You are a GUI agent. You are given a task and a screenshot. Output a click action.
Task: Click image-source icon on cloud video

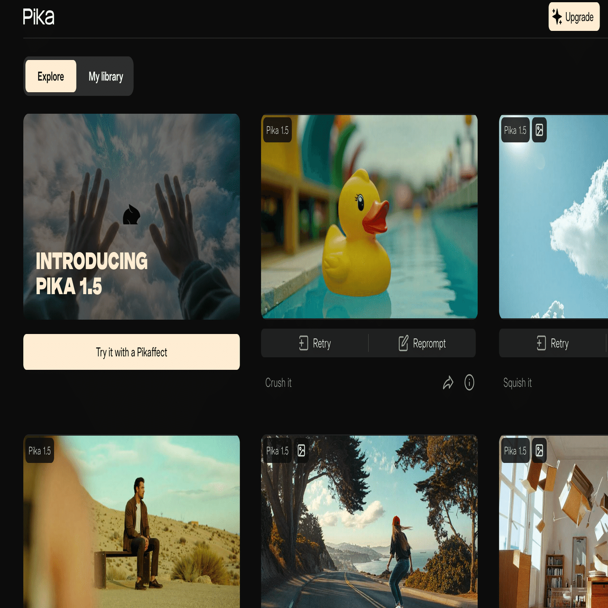coord(539,130)
